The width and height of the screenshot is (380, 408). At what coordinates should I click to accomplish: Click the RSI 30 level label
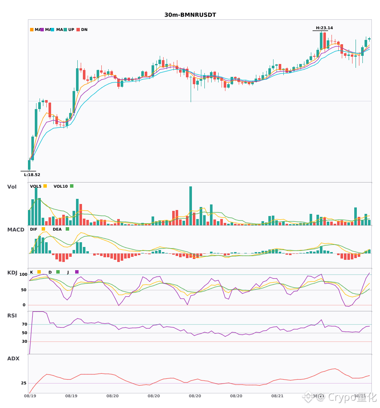coord(25,341)
